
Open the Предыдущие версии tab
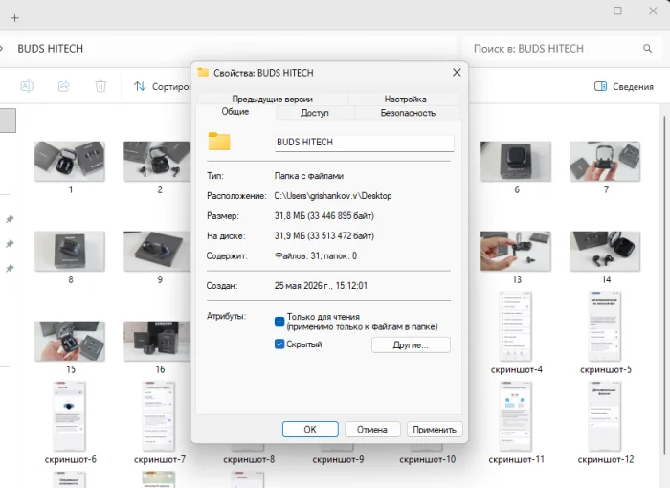[x=273, y=100]
